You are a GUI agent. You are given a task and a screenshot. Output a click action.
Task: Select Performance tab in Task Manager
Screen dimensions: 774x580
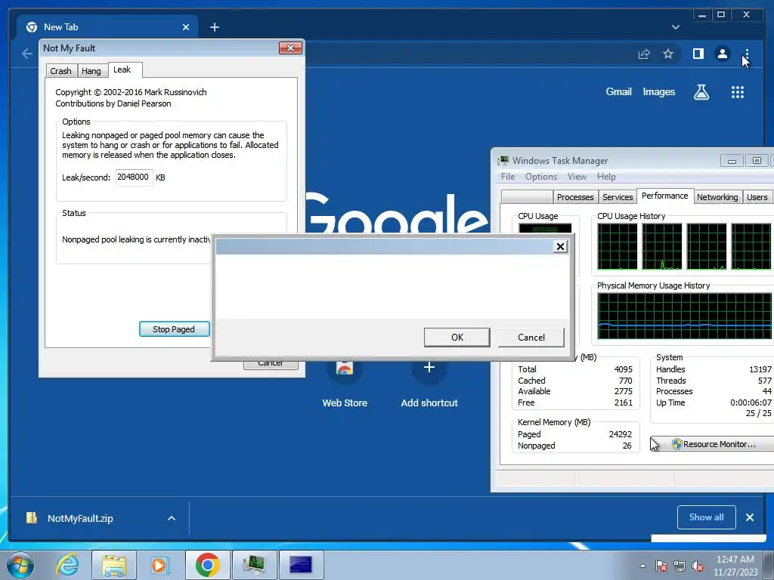(x=665, y=196)
